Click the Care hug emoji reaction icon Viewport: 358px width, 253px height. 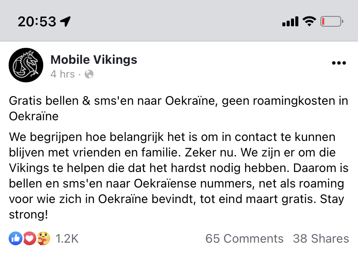(x=44, y=238)
